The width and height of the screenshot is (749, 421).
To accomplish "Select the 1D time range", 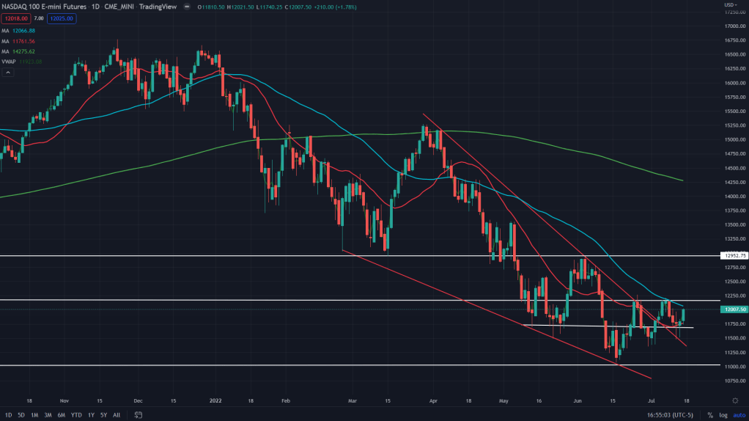I will tap(7, 415).
